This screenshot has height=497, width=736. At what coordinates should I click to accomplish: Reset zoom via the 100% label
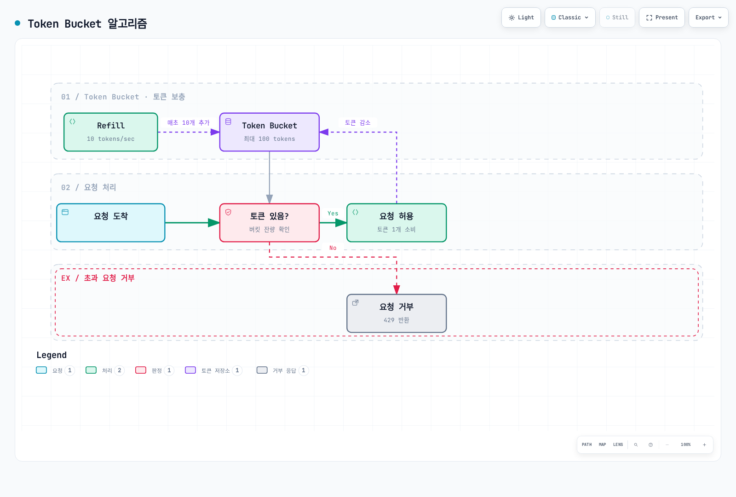tap(686, 445)
